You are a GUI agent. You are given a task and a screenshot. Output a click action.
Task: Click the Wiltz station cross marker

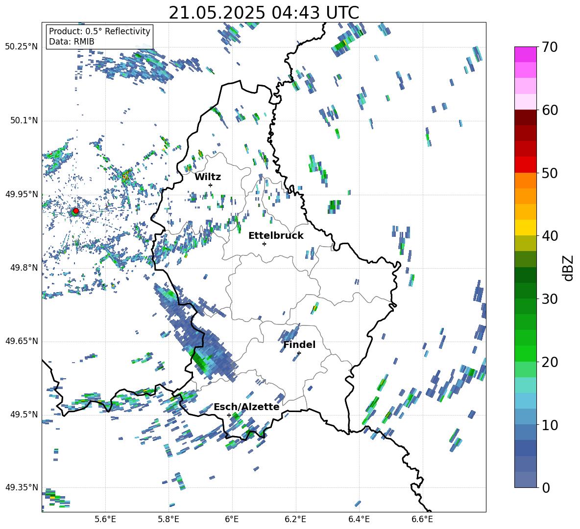(211, 185)
